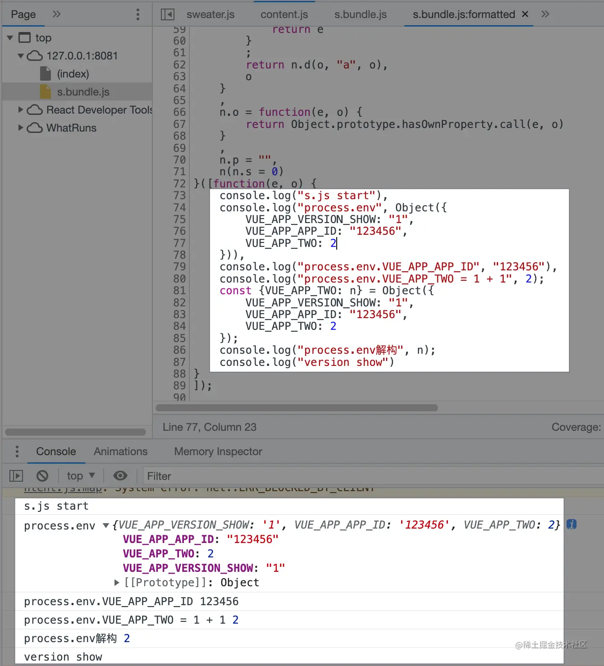The width and height of the screenshot is (604, 666).
Task: Switch to the Console drawer tab
Action: coord(56,452)
